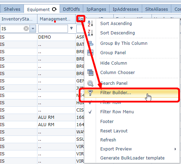
Task: Choose Generate BulkLoader template
Action: [132, 158]
